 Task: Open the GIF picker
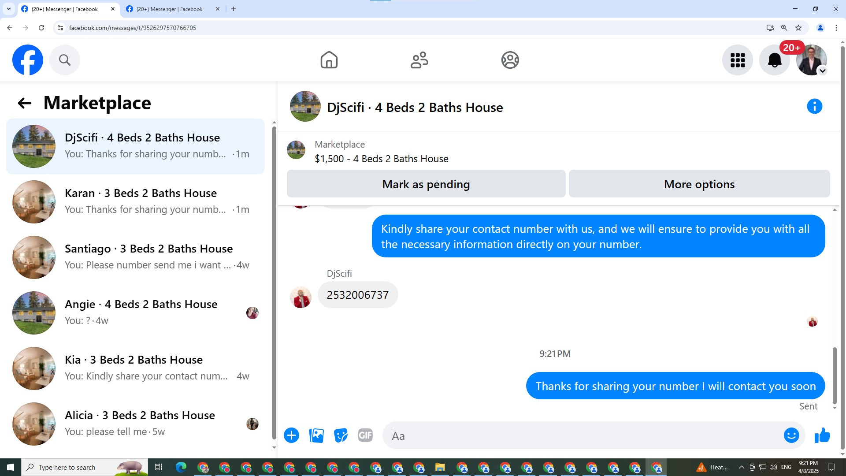[365, 435]
